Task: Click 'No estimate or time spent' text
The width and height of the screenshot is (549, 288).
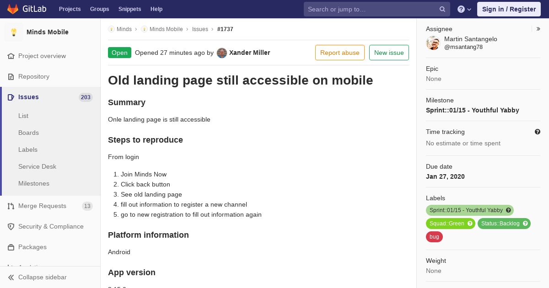Action: tap(463, 144)
